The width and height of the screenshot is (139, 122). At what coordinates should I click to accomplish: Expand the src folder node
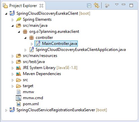point(12,80)
